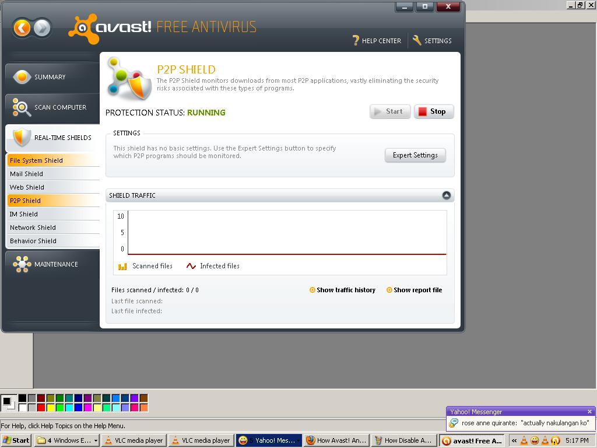This screenshot has width=597, height=448.
Task: Click the Scanned files bar chart icon
Action: click(122, 266)
